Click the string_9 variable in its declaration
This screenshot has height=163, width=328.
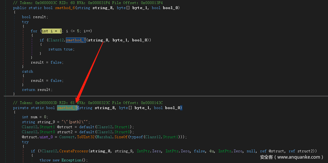[46, 122]
